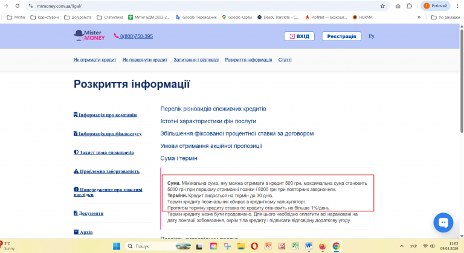Open Як отримати кредит menu item
This screenshot has height=253, width=464.
(95, 60)
